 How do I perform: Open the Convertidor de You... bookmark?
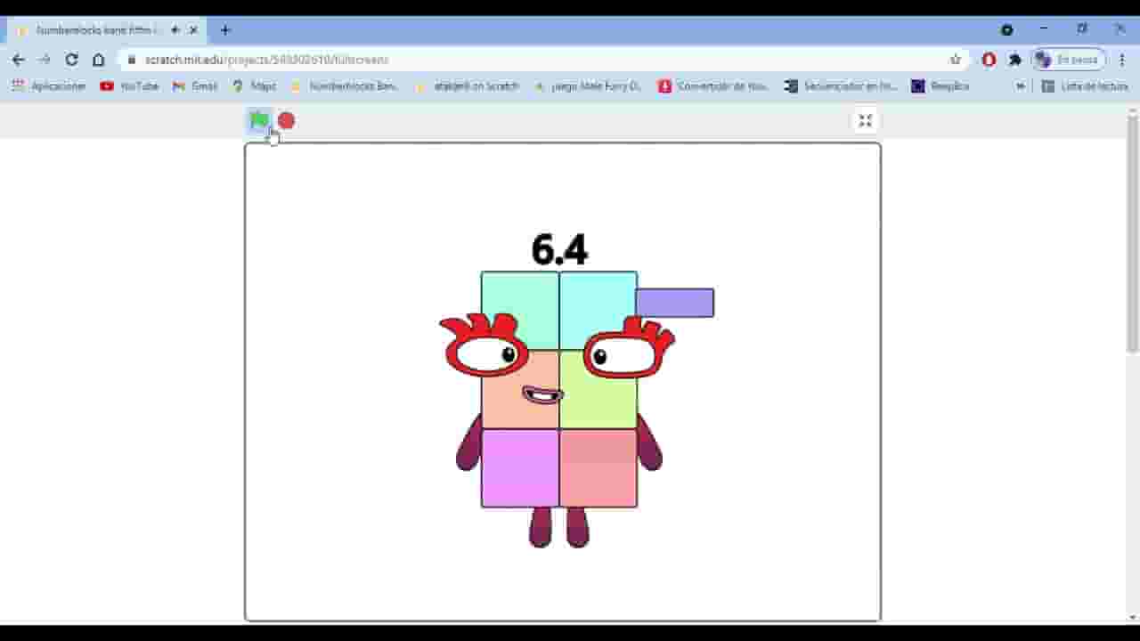coord(713,86)
